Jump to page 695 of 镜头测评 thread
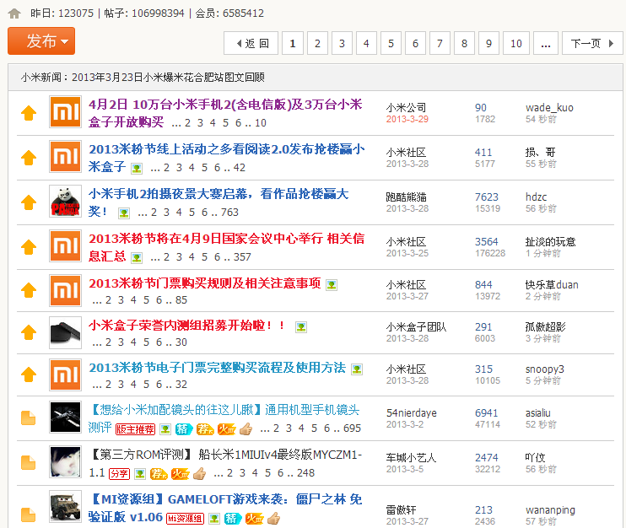This screenshot has height=528, width=626. pyautogui.click(x=352, y=428)
